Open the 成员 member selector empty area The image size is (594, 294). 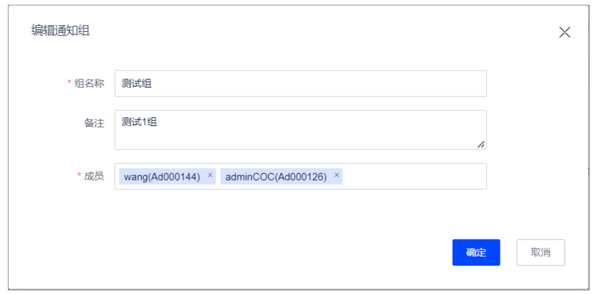(414, 176)
